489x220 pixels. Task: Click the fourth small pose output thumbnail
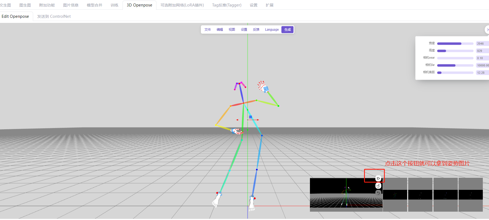click(x=471, y=195)
